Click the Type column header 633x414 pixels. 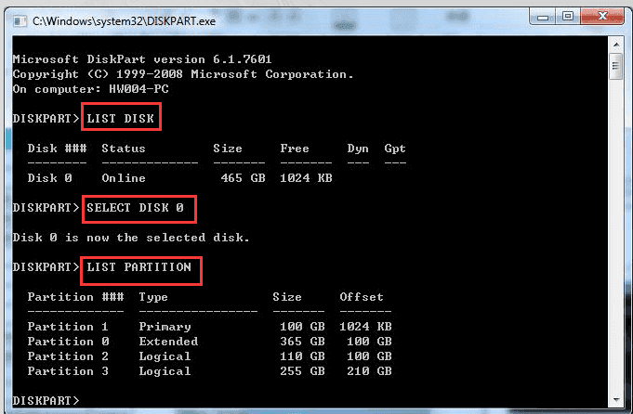pyautogui.click(x=153, y=297)
